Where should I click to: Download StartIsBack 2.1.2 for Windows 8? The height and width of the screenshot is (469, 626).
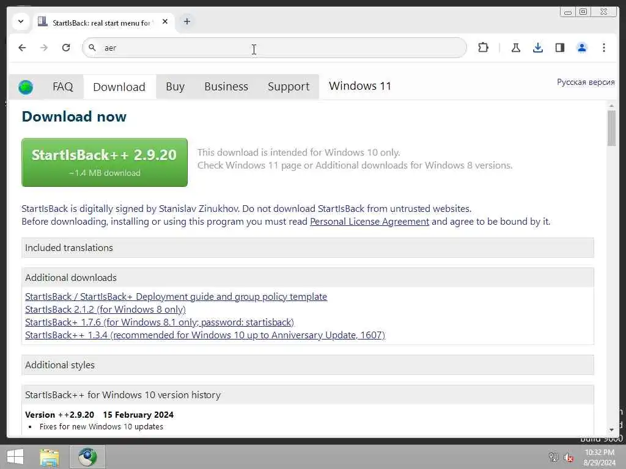coord(105,310)
